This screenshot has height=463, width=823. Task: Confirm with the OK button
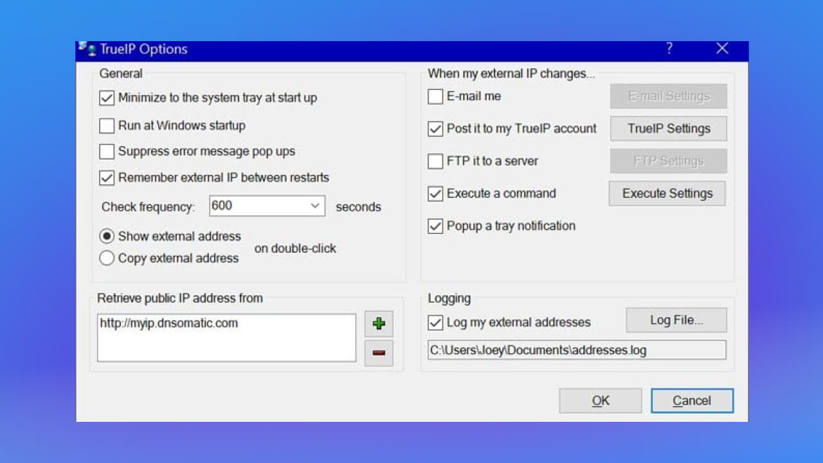click(x=601, y=401)
